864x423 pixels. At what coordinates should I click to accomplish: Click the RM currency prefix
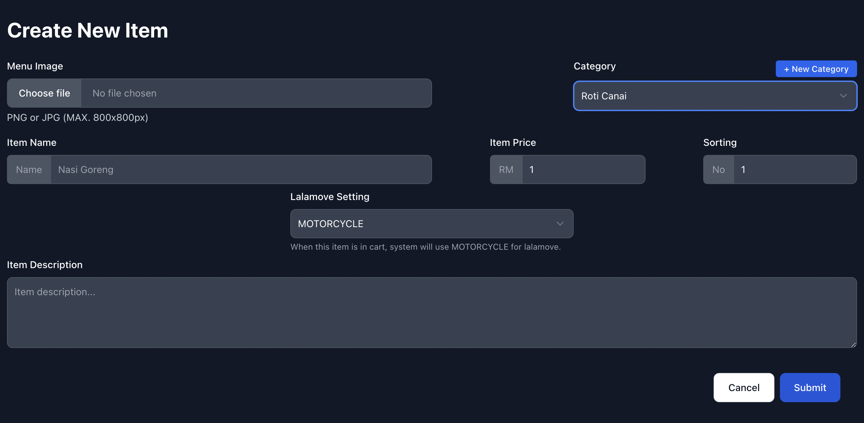[506, 169]
